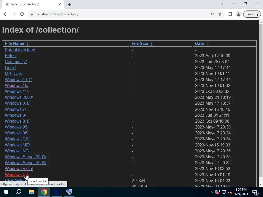Open the Windows Start menu

click(x=6, y=192)
